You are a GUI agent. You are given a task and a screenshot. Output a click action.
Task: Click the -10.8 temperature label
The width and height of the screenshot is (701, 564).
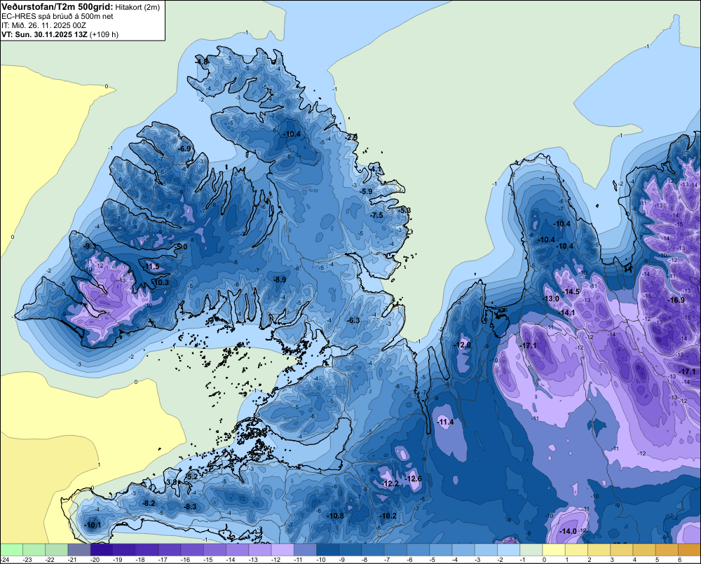coord(335,516)
